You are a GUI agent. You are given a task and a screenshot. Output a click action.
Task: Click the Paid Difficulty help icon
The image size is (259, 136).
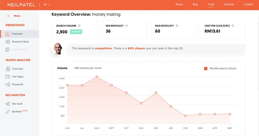[x=177, y=26]
